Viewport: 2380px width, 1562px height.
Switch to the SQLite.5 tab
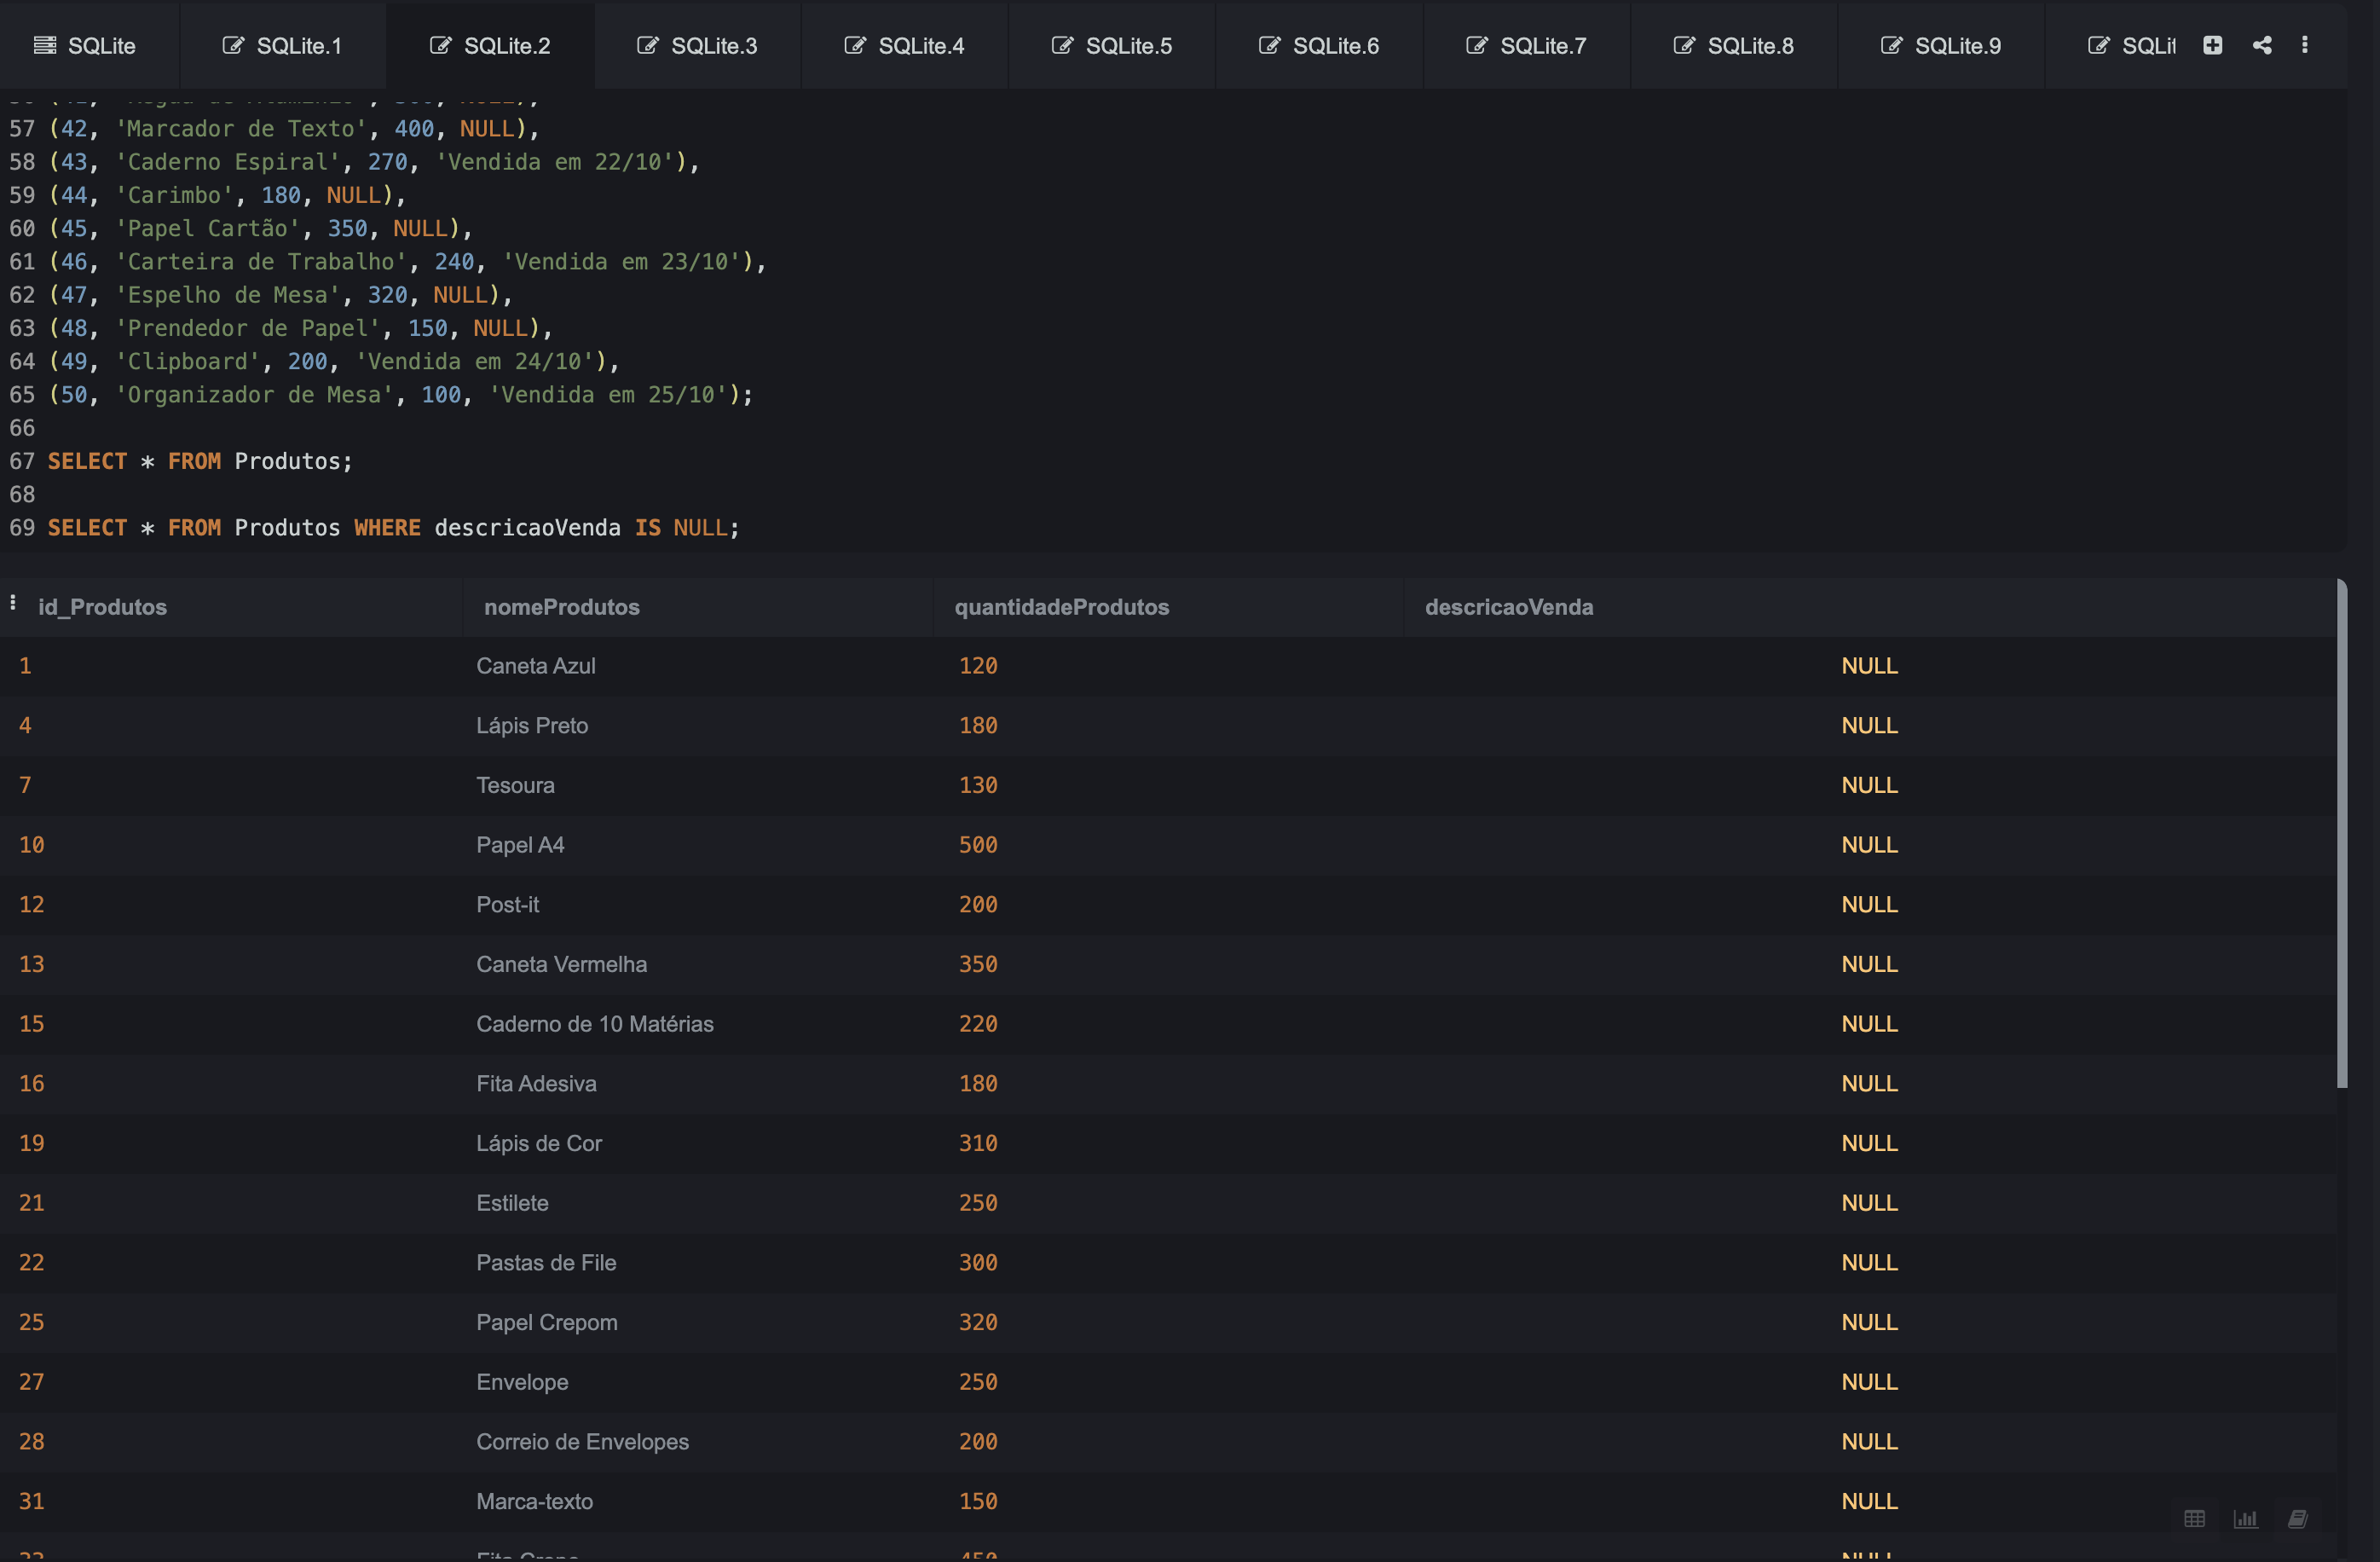click(x=1112, y=46)
